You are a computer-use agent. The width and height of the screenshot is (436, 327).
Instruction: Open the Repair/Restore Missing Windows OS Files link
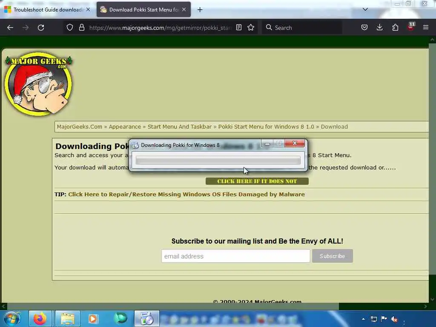coord(186,194)
